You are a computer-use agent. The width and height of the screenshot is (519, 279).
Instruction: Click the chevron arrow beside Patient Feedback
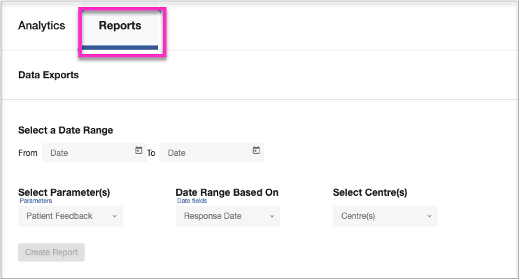coord(115,216)
